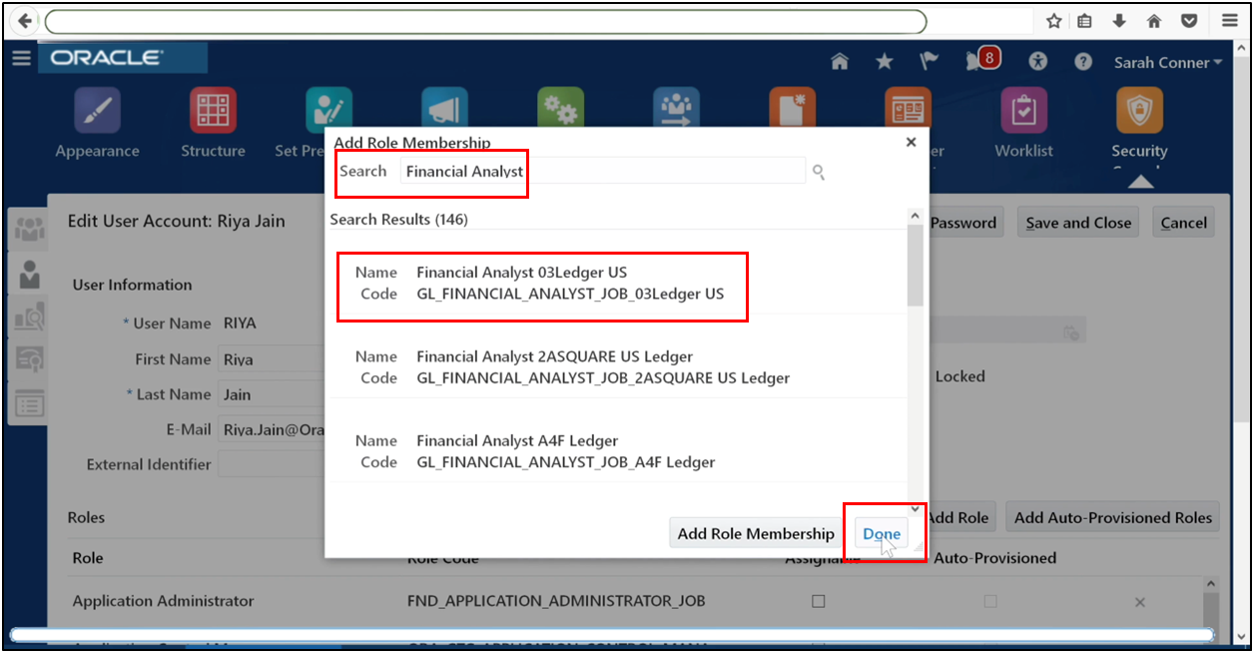
Task: View notifications via the bell icon
Action: pyautogui.click(x=974, y=60)
